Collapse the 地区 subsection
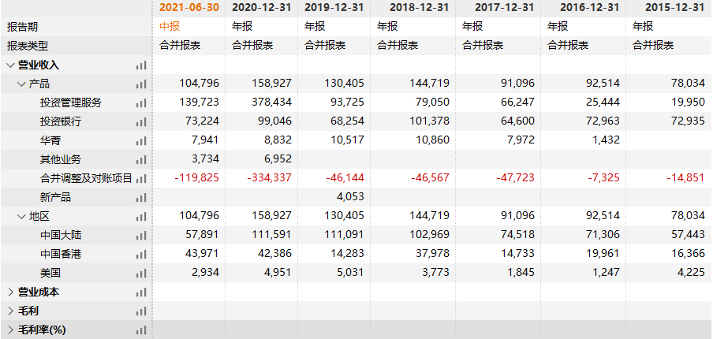The width and height of the screenshot is (713, 339). (x=21, y=217)
